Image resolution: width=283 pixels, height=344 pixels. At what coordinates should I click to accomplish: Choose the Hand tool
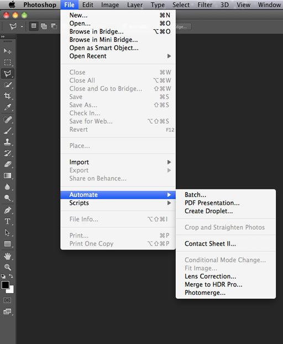tap(8, 256)
